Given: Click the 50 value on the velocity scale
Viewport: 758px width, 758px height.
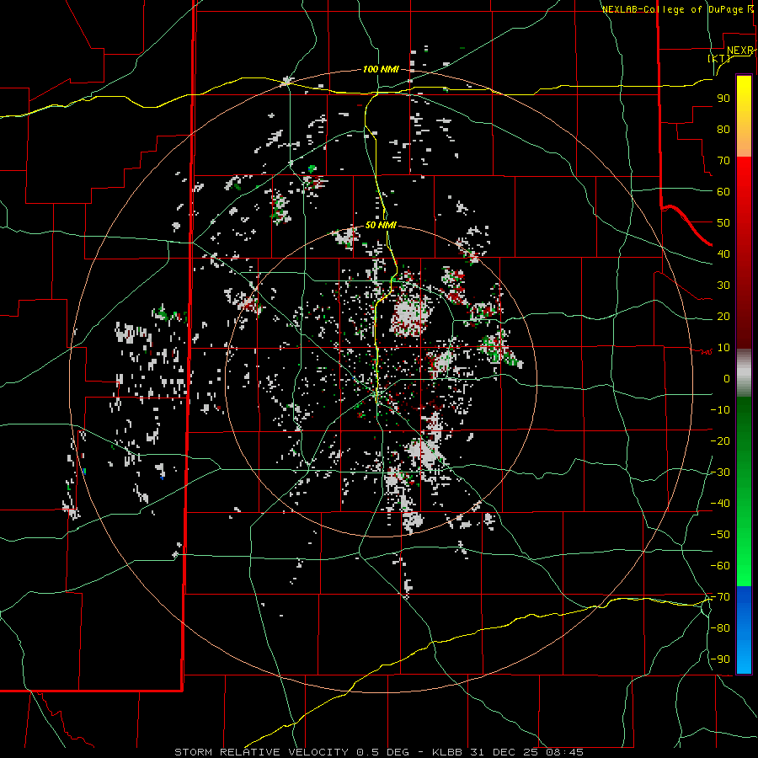Looking at the screenshot, I should pos(723,223).
